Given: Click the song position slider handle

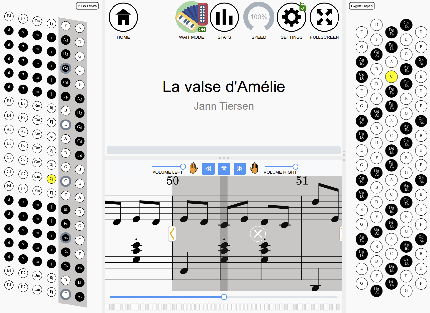Looking at the screenshot, I should (x=224, y=297).
